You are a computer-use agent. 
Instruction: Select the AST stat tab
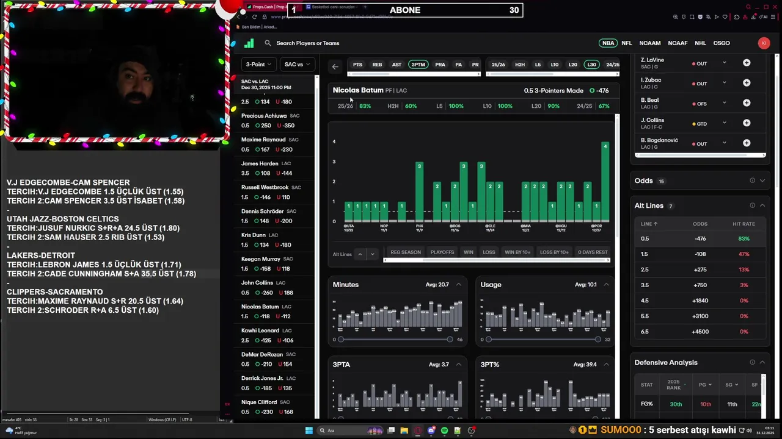tap(396, 65)
